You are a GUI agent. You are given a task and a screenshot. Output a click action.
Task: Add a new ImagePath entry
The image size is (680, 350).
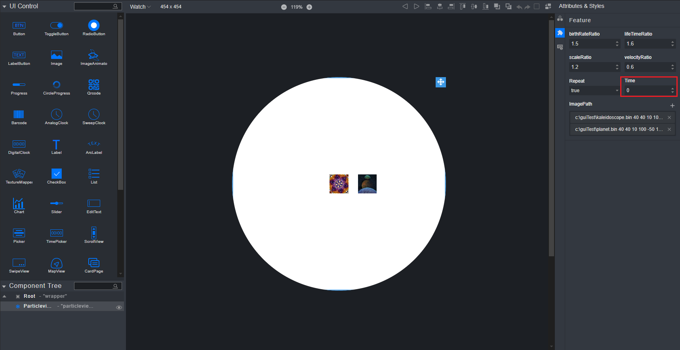point(672,106)
